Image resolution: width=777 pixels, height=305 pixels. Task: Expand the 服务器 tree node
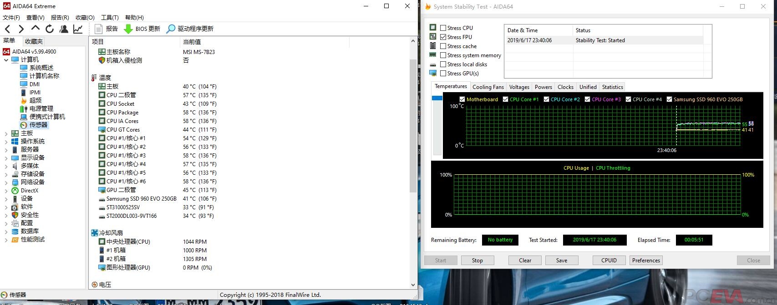pyautogui.click(x=6, y=150)
